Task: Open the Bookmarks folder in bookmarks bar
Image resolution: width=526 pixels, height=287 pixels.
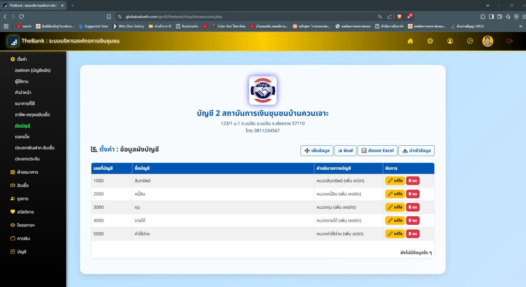Action: pyautogui.click(x=187, y=26)
